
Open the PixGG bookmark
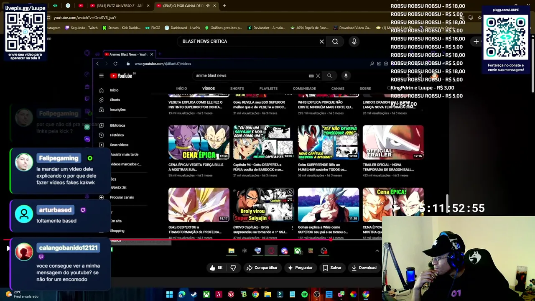(x=153, y=28)
